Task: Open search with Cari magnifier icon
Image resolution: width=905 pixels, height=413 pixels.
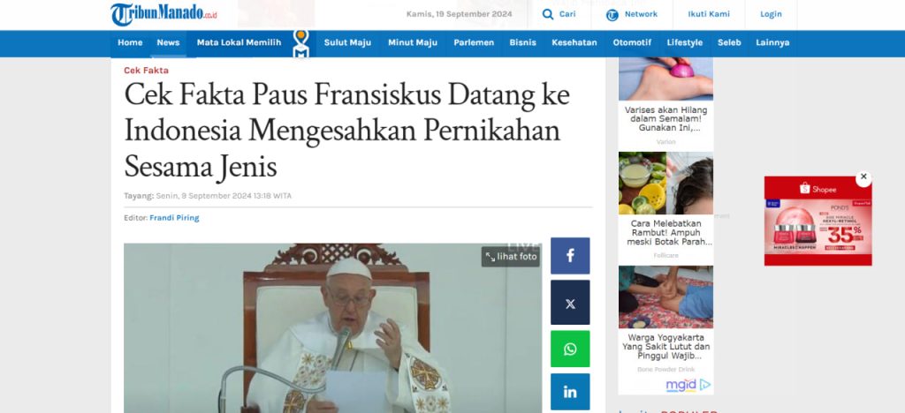Action: pos(548,14)
